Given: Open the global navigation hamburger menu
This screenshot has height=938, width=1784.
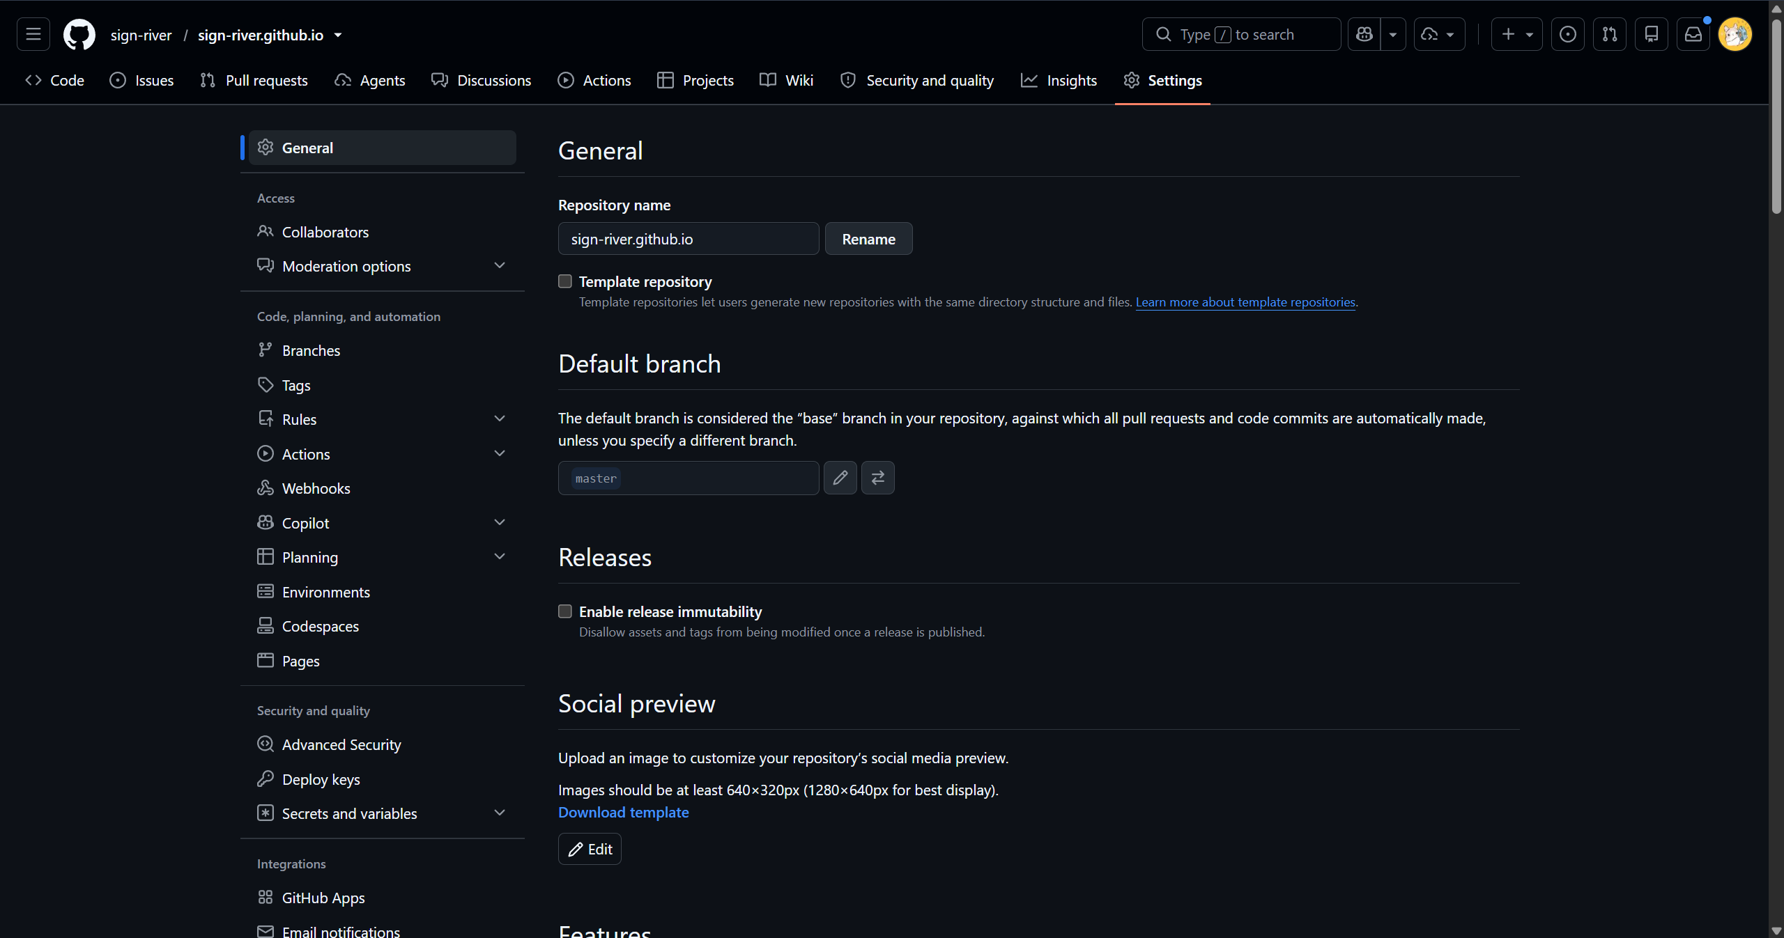Looking at the screenshot, I should (33, 34).
